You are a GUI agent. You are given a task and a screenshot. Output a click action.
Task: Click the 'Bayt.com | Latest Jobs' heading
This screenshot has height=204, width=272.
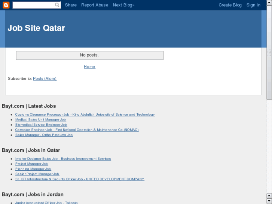click(29, 106)
